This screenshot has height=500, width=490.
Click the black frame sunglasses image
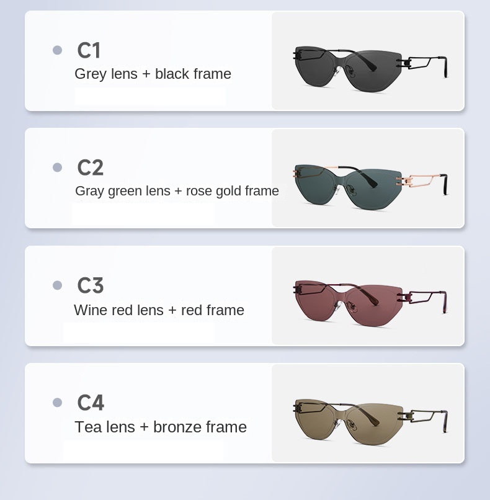[370, 69]
